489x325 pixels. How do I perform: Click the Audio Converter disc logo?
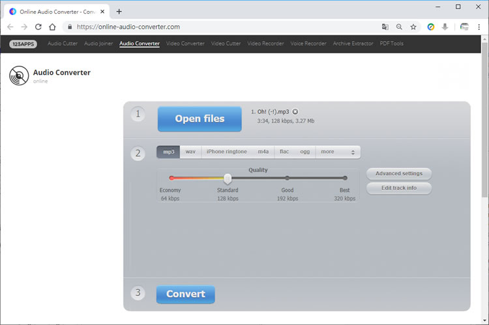(x=19, y=76)
